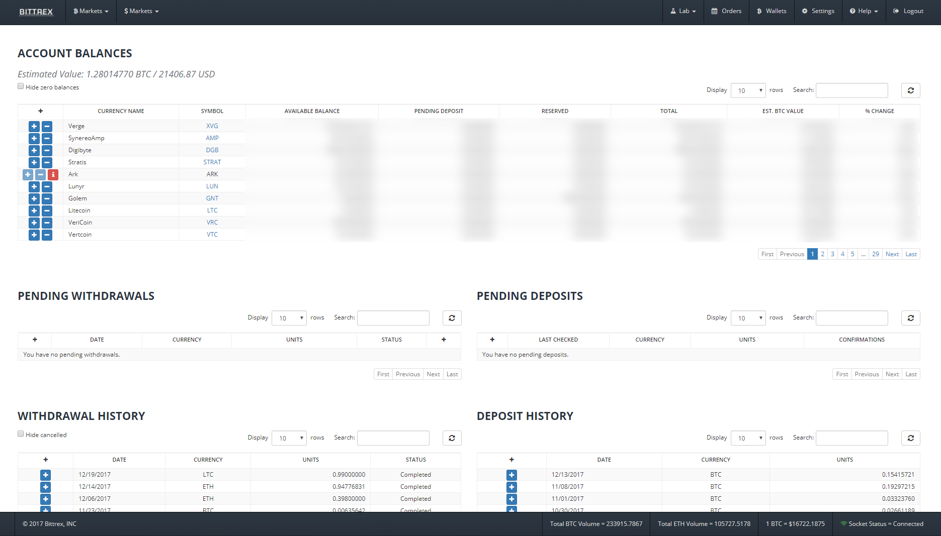Open the XVG market link
941x536 pixels.
click(x=212, y=126)
